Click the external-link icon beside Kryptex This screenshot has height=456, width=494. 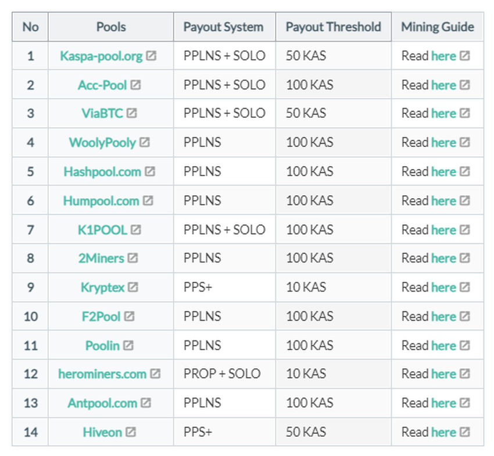(x=133, y=287)
